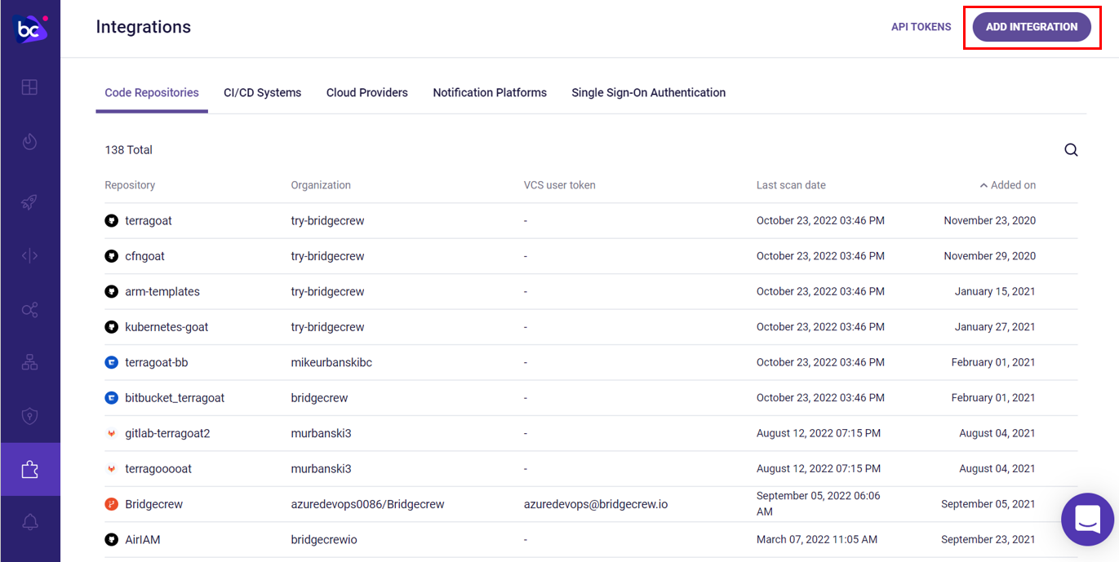Click the azuredevops@bridgecrew.io token cell
This screenshot has width=1119, height=562.
click(596, 504)
